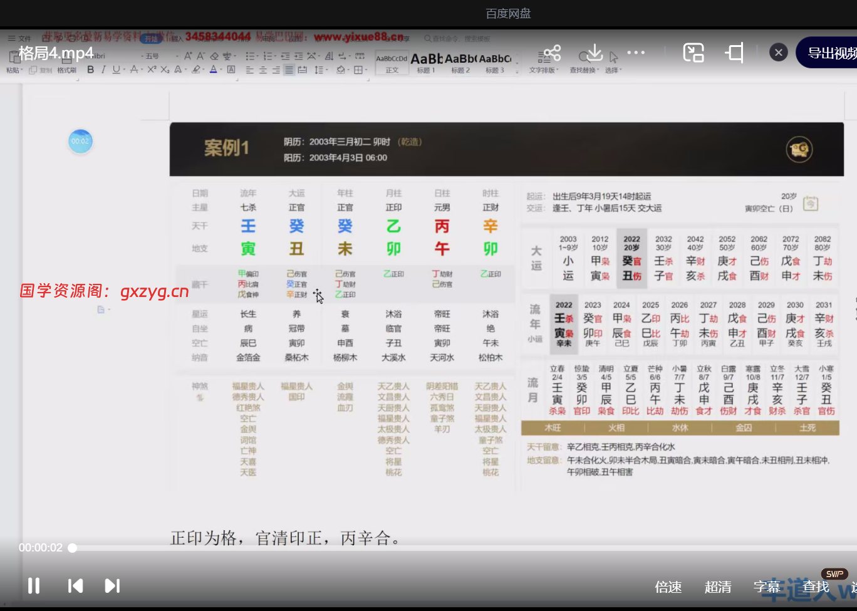This screenshot has height=611, width=857.
Task: Click the decrease font size icon
Action: [x=200, y=56]
